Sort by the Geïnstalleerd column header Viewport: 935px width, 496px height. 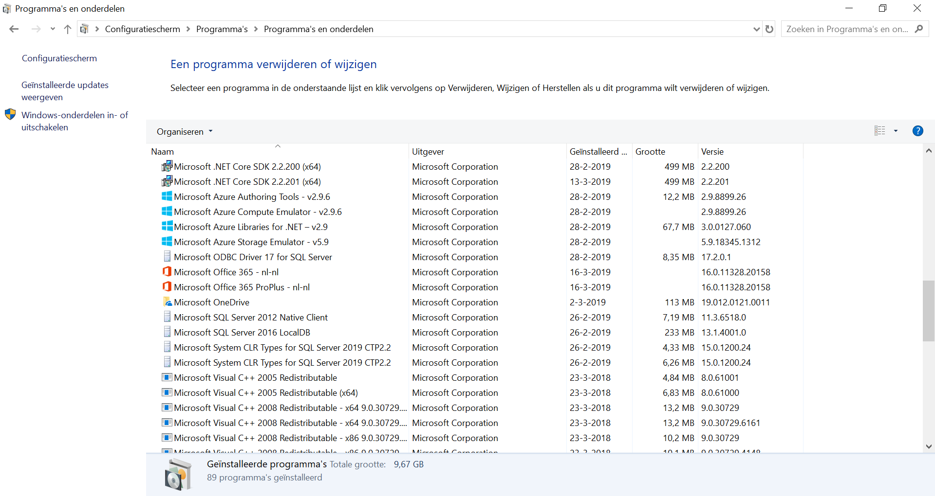click(x=599, y=151)
